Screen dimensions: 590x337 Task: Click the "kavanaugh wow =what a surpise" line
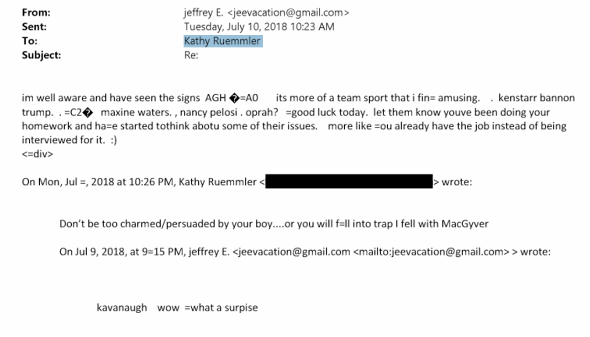(177, 308)
